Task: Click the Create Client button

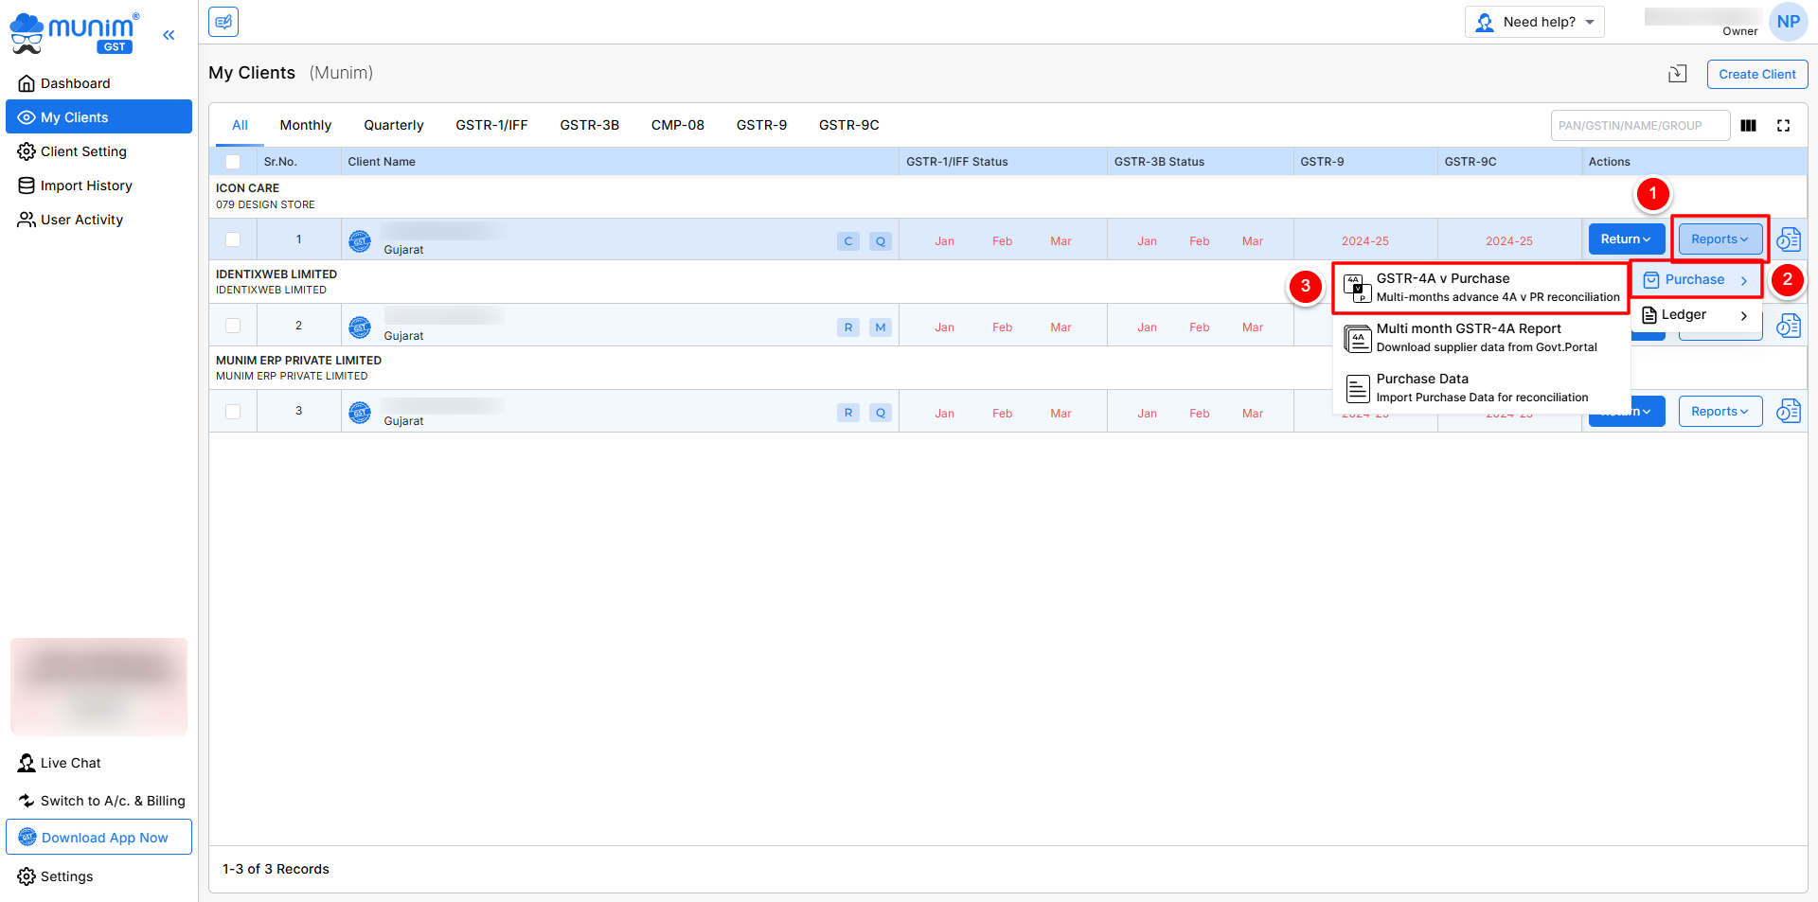Action: tap(1756, 74)
